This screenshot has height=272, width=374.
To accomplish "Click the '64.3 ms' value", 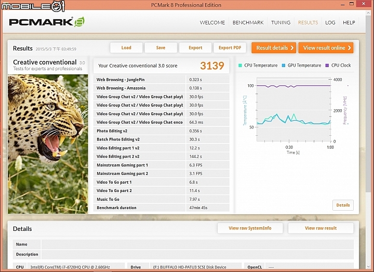I will (196, 122).
